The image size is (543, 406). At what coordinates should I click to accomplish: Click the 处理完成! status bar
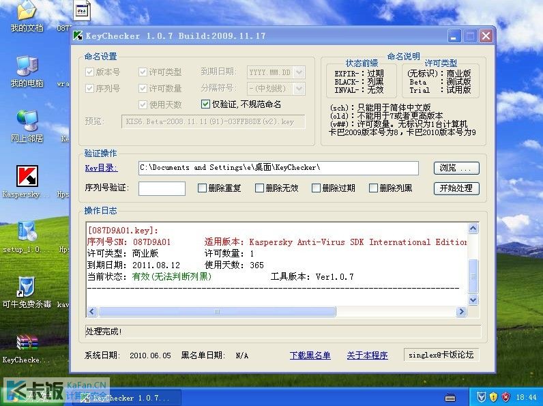283,332
